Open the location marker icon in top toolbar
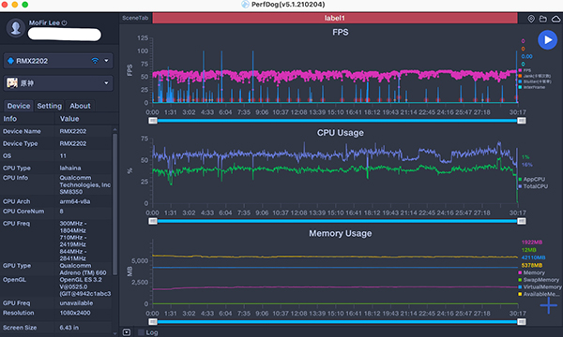The image size is (563, 337). 531,19
